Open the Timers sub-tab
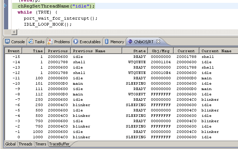238x149 pixels. [x=41, y=144]
